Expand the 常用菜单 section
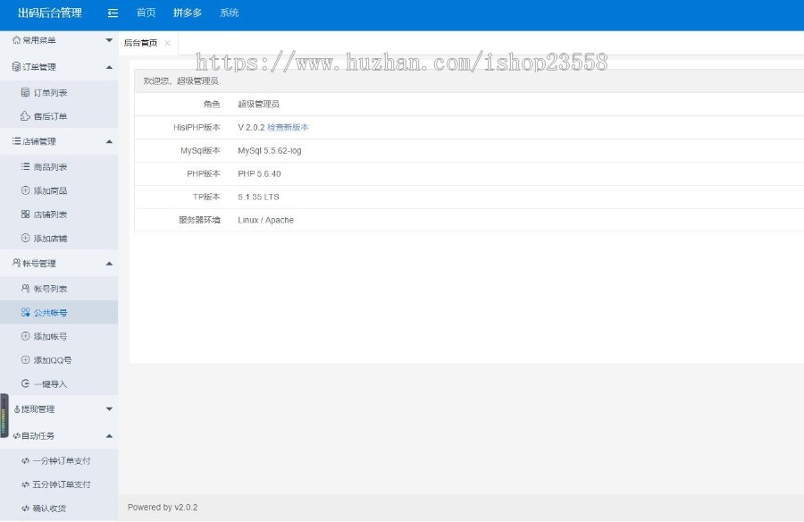 109,40
